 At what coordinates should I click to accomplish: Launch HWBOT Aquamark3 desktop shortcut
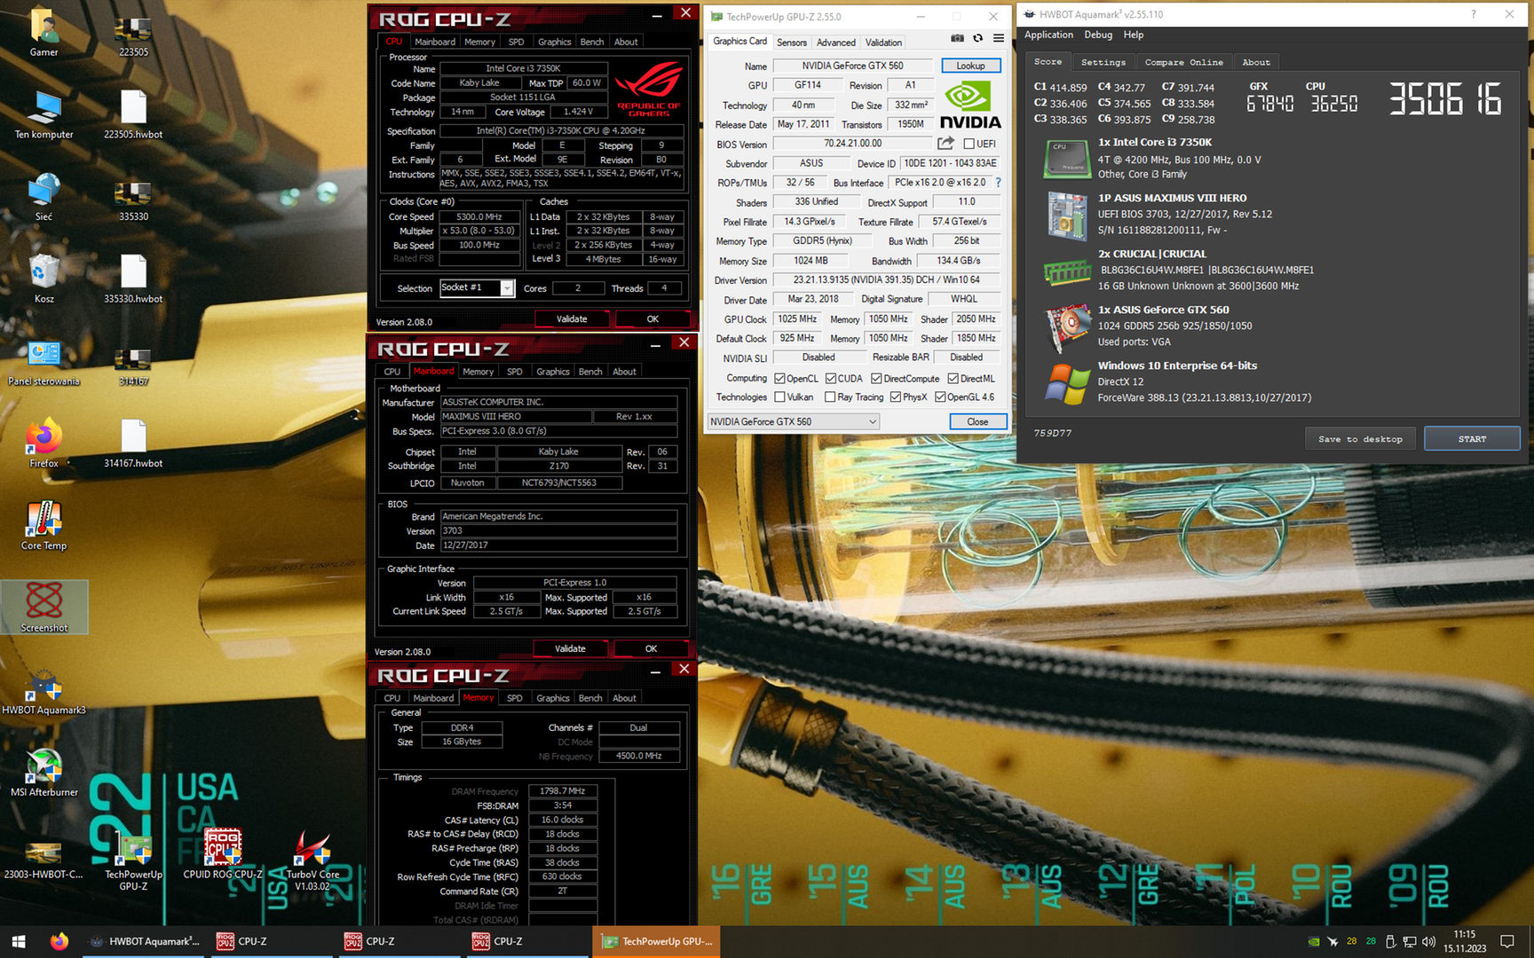tap(44, 692)
